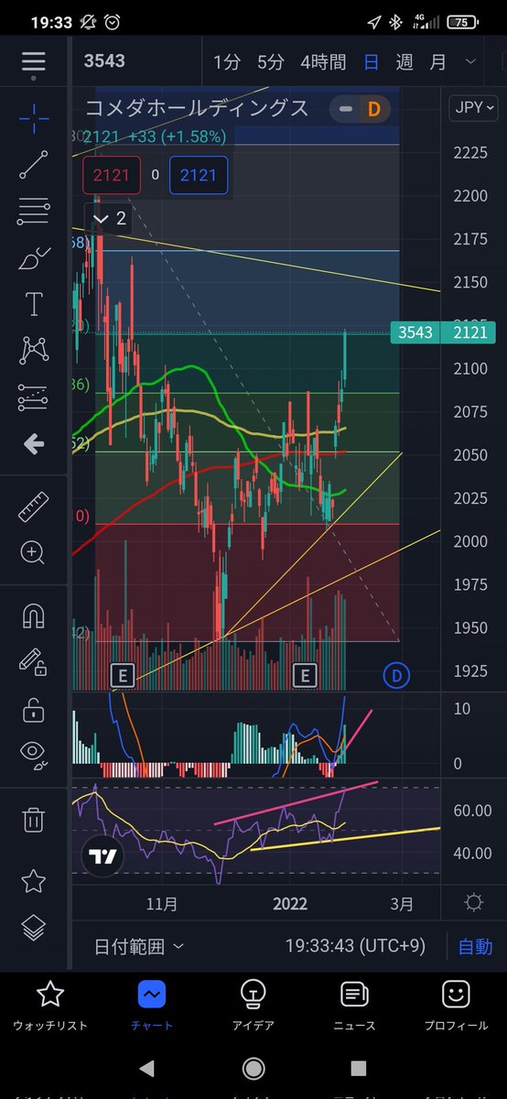The height and width of the screenshot is (1099, 507).
Task: Select the brush drawing tool
Action: point(34,258)
